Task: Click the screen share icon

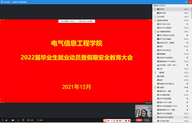Action: 18,120
